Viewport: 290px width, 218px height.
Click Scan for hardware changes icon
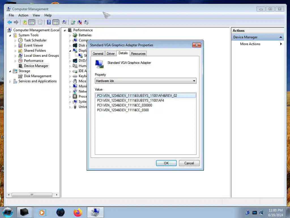pyautogui.click(x=64, y=22)
